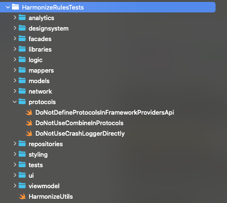
Task: Click the HarmonizeRulesTests folder icon
Action: pyautogui.click(x=15, y=7)
